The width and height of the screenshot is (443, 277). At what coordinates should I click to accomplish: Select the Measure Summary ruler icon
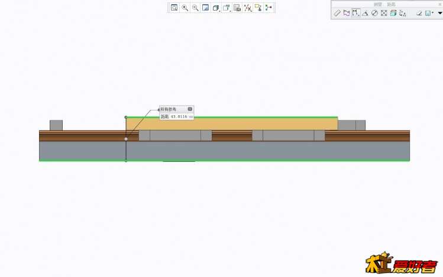[337, 13]
